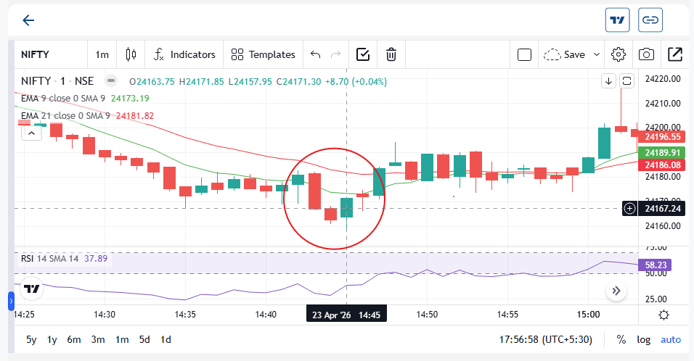
Task: Collapse the indicators legend chevron
Action: click(x=31, y=133)
